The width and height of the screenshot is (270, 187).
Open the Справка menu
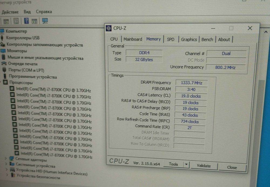44,12
